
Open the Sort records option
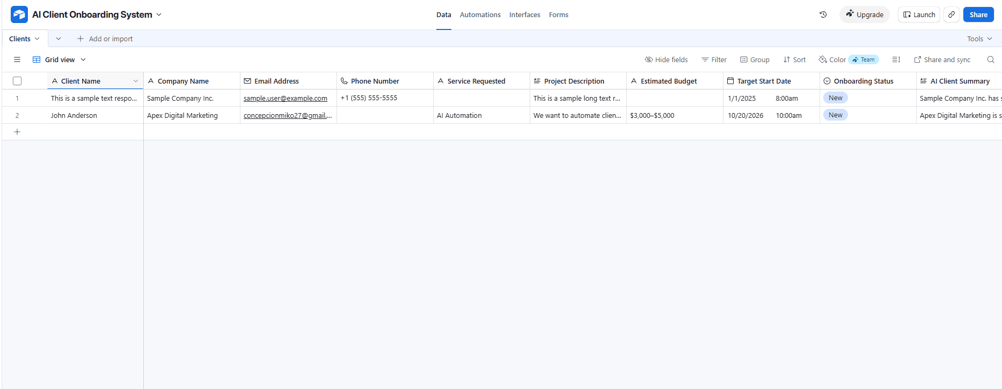(x=794, y=59)
